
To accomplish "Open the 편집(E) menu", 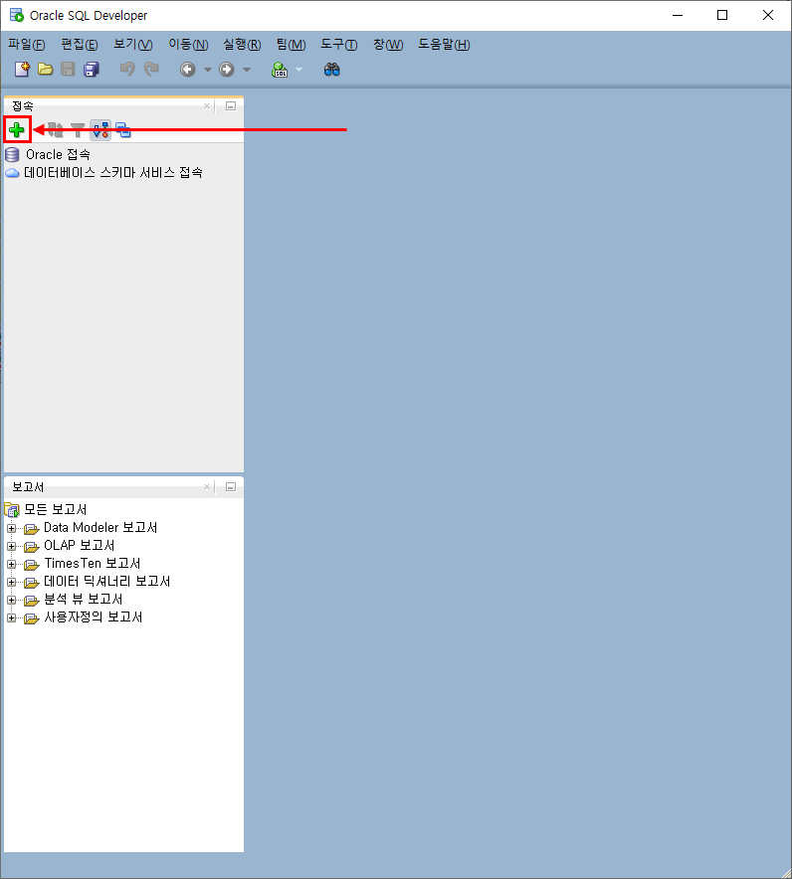I will point(79,45).
